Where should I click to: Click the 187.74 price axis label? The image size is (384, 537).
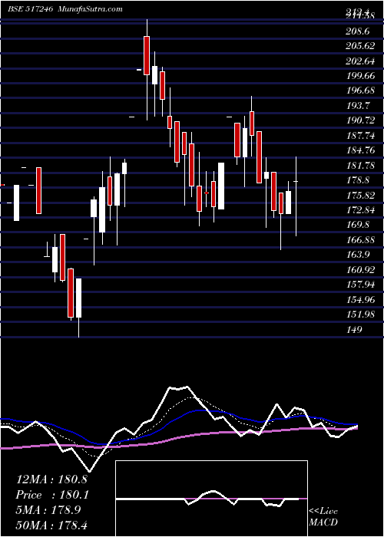tap(361, 136)
